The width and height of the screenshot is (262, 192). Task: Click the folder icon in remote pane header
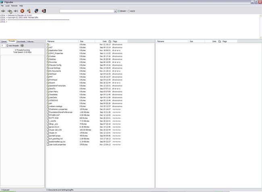[x=220, y=41]
